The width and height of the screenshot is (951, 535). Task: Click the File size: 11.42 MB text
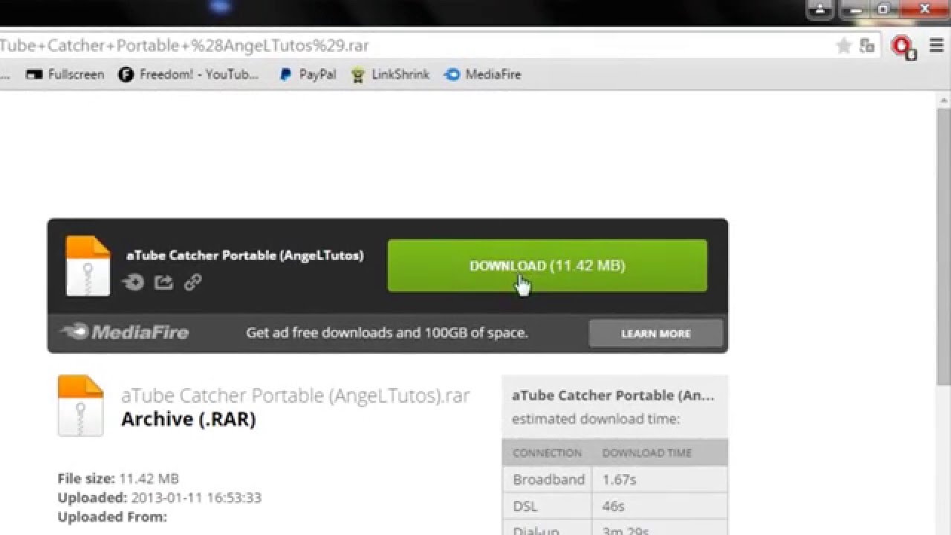[x=118, y=479]
